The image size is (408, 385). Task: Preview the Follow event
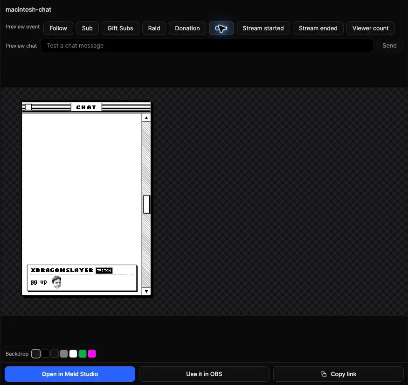pyautogui.click(x=58, y=28)
